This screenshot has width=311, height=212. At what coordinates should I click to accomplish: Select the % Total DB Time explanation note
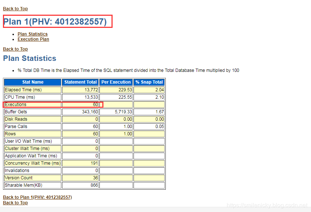click(128, 70)
